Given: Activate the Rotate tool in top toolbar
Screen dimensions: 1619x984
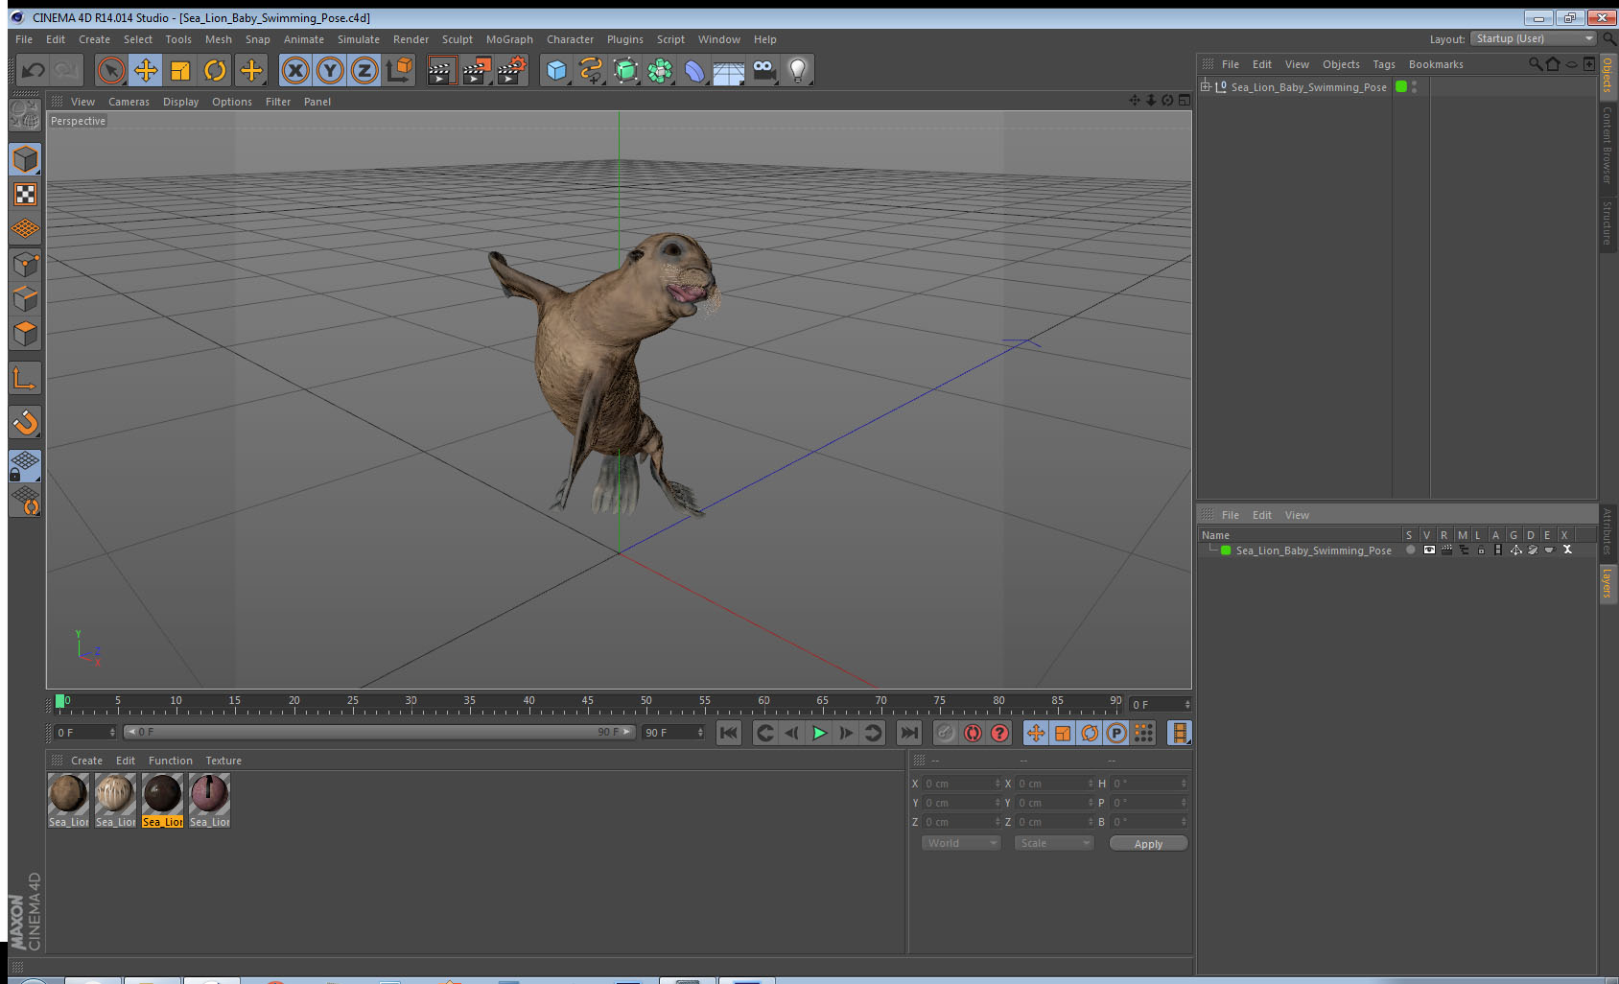Looking at the screenshot, I should pyautogui.click(x=215, y=70).
